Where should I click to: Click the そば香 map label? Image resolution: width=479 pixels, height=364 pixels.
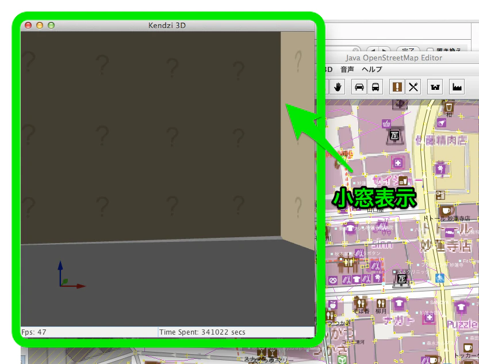[x=361, y=311]
